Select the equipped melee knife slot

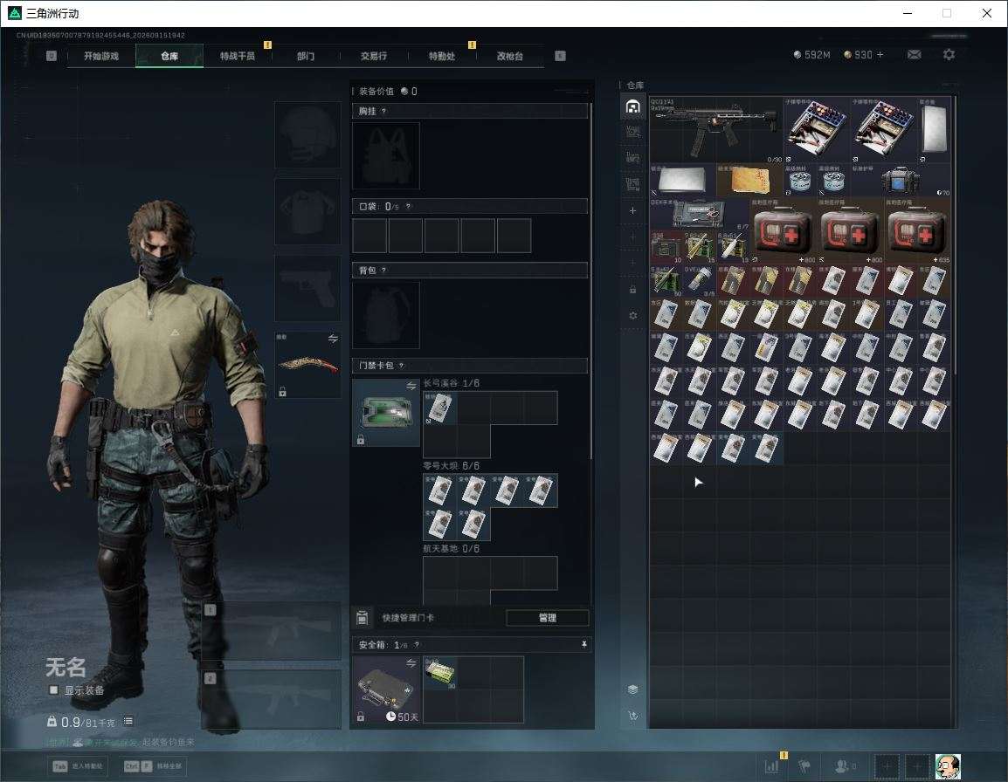click(x=307, y=365)
